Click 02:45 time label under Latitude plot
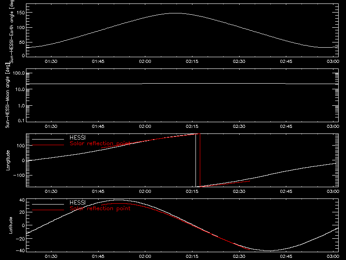 (x=286, y=257)
